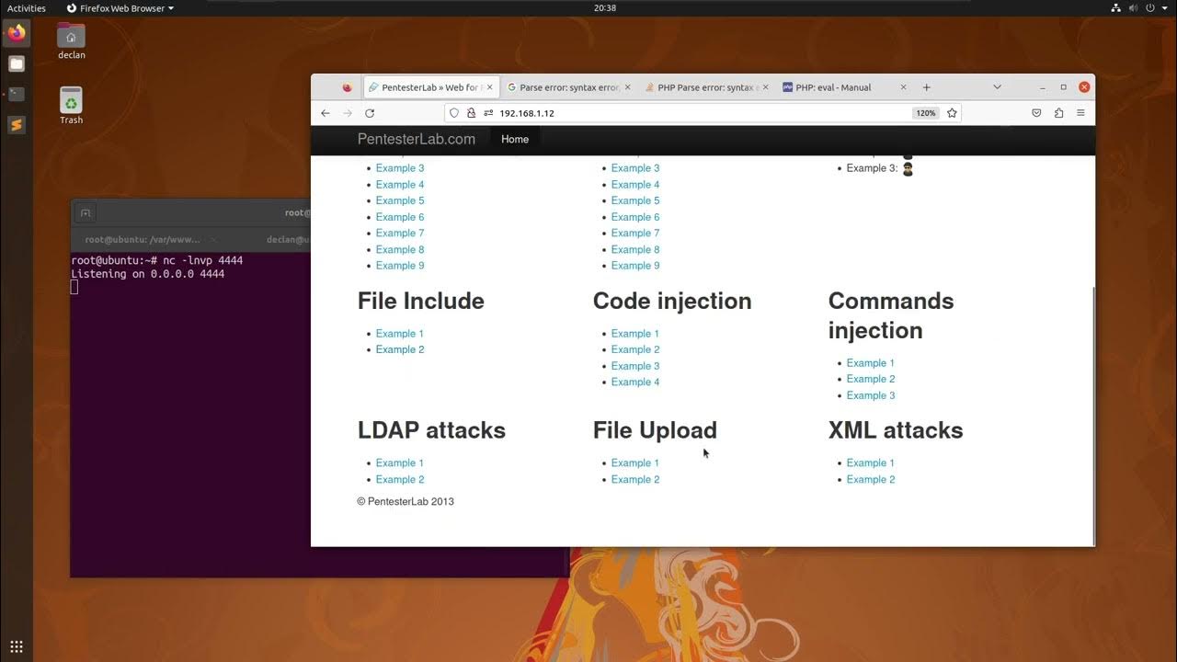This screenshot has height=662, width=1177.
Task: Bookmark this page with the star icon
Action: [x=952, y=113]
